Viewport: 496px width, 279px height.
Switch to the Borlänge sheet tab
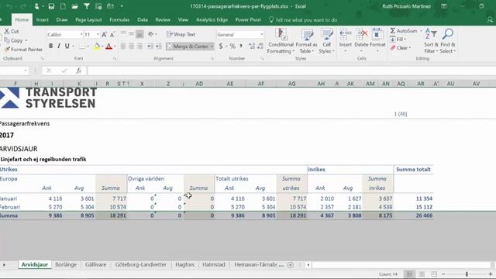[66, 264]
